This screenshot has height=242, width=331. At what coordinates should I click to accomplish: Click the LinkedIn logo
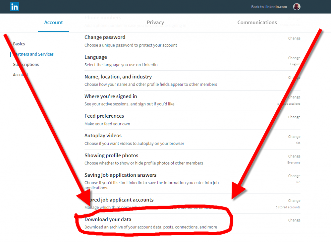pos(14,6)
